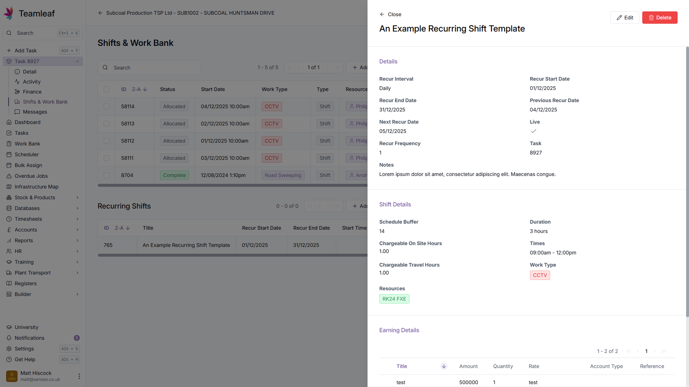
Task: Click the Notifications bell item
Action: coord(29,338)
